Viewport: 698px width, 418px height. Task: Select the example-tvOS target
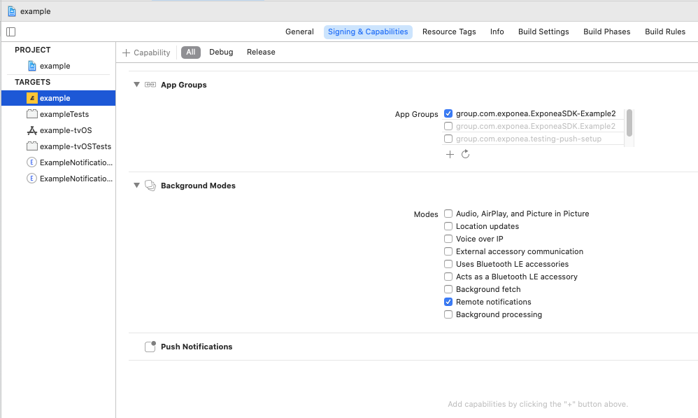click(x=58, y=130)
